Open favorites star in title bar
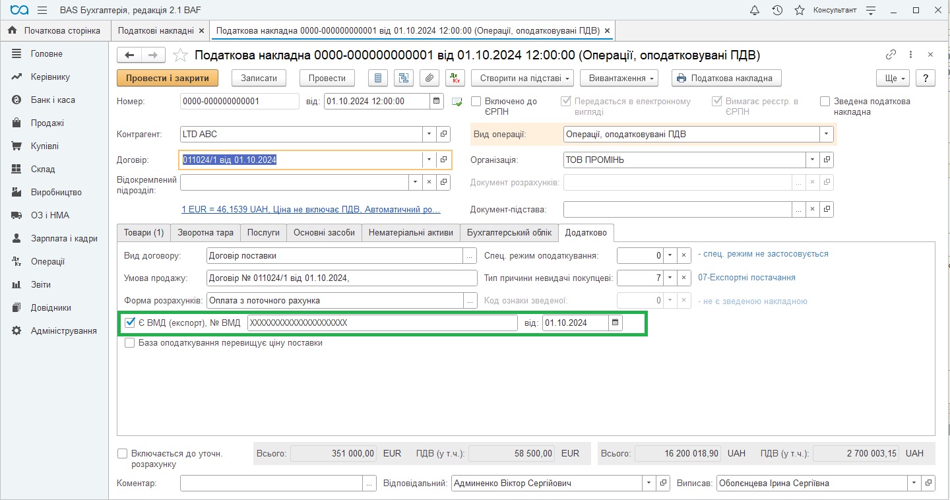Screen dimensions: 950x500 tap(800, 10)
